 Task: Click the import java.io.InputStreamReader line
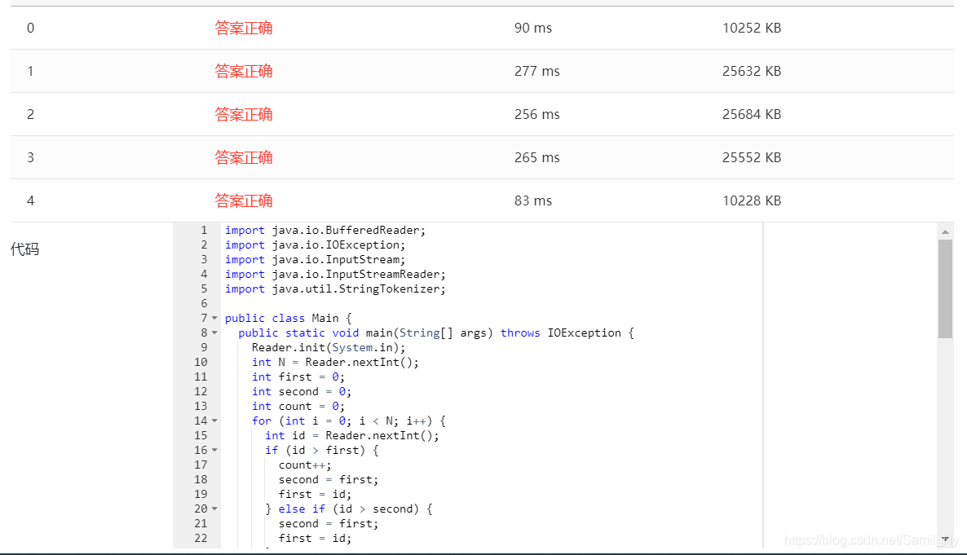click(x=335, y=275)
